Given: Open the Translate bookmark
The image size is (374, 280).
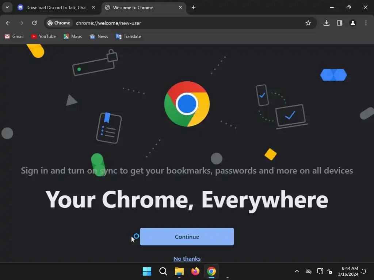Looking at the screenshot, I should [x=128, y=36].
